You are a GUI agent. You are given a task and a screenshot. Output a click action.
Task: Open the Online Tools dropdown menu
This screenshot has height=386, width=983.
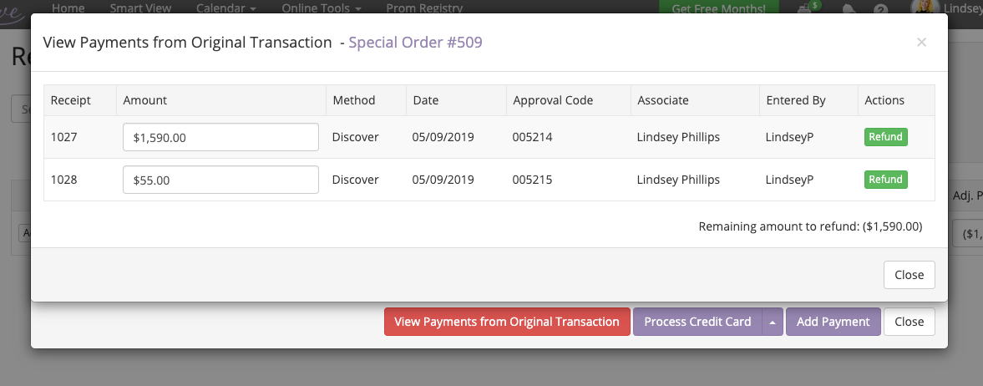322,8
